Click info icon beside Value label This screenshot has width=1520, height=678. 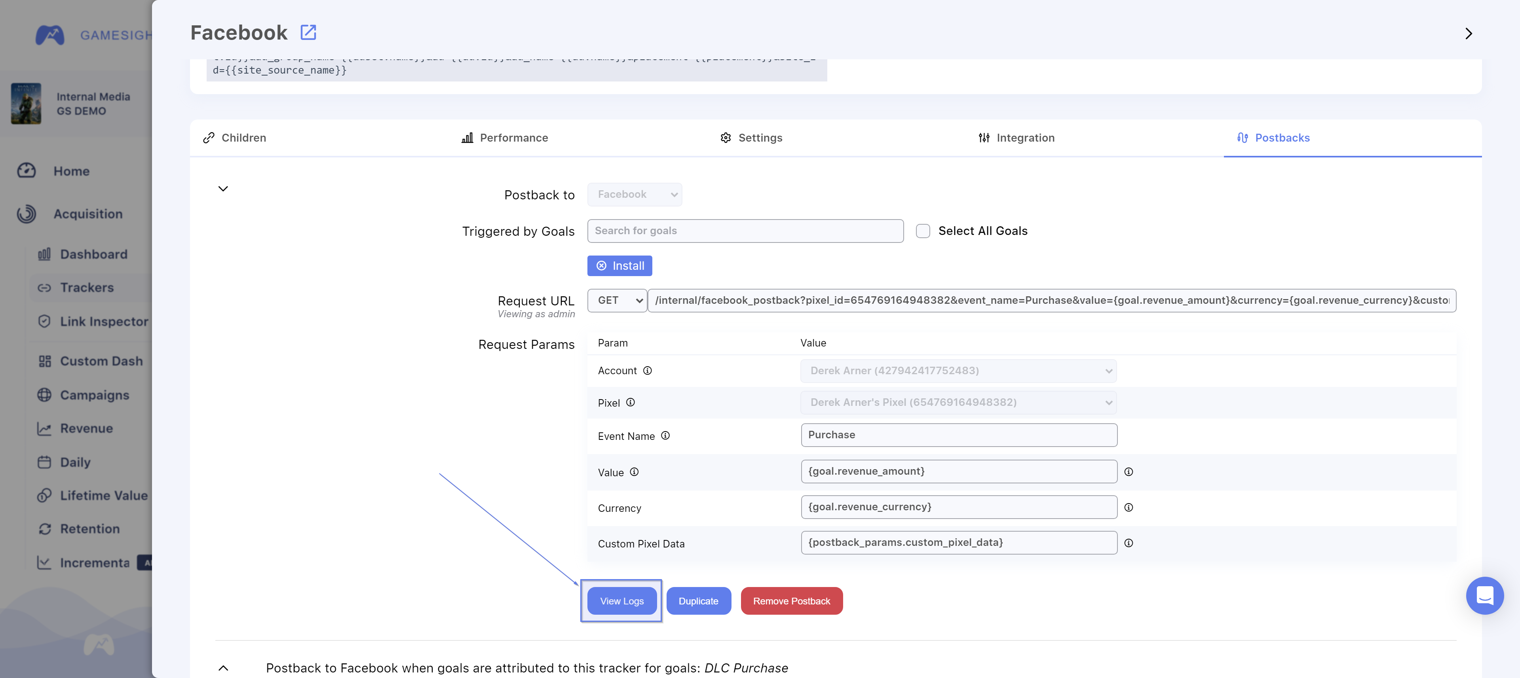tap(634, 472)
